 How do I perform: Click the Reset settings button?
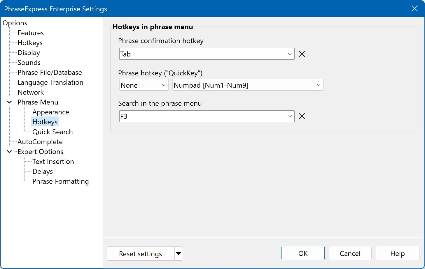coord(140,254)
